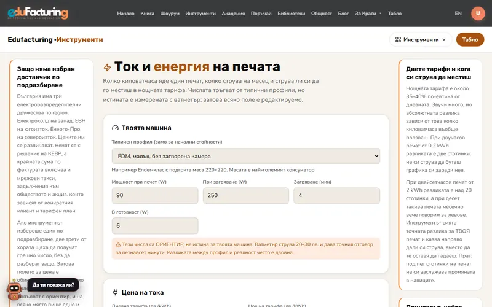Click the 'Загряване (мин)' input field
The image size is (492, 307).
coord(336,195)
